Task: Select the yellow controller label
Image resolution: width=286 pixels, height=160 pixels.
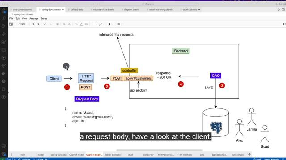Action: coord(129,70)
